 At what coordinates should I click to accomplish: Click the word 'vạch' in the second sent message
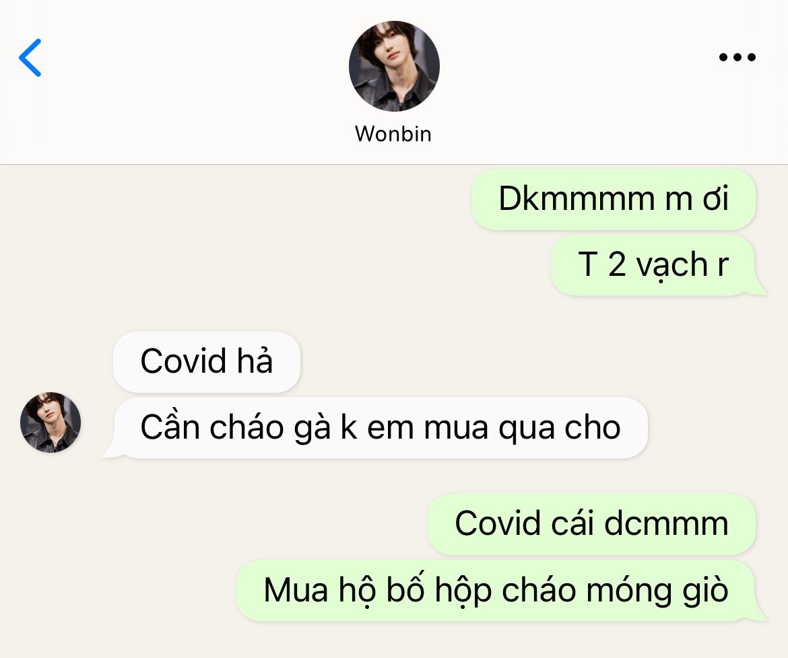(672, 265)
